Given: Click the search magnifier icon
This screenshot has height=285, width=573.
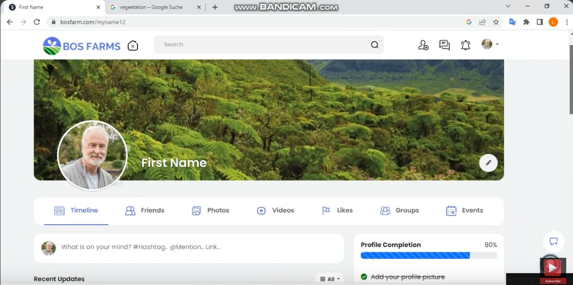Looking at the screenshot, I should pyautogui.click(x=374, y=44).
